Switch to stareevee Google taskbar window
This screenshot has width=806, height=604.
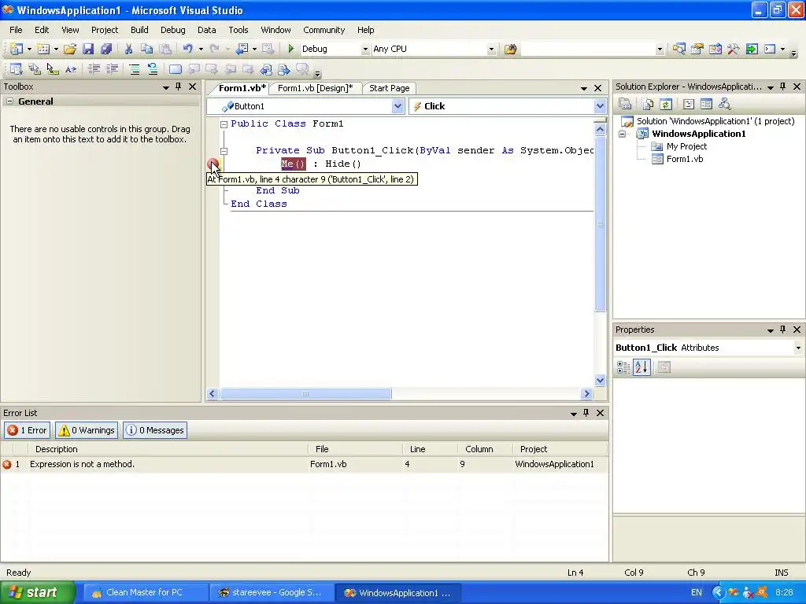point(271,593)
